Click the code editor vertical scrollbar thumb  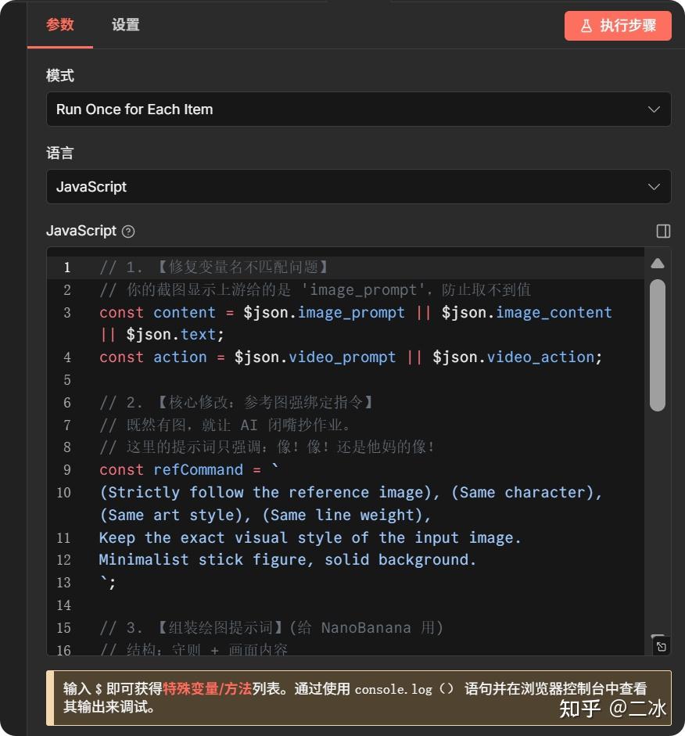[x=658, y=344]
